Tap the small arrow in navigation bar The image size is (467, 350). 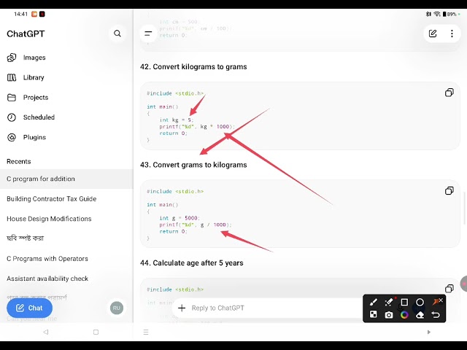[429, 332]
